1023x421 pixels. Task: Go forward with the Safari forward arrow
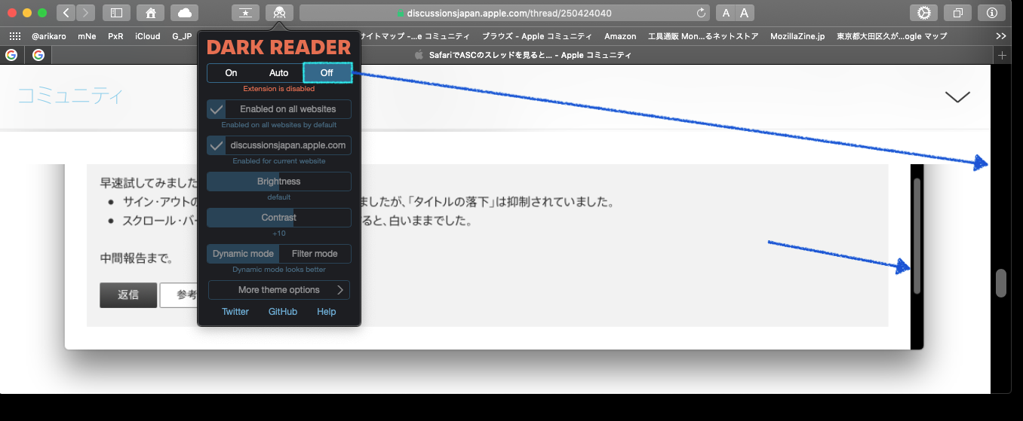click(x=86, y=13)
